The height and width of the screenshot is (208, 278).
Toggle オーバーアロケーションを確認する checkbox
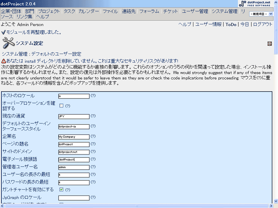click(x=61, y=106)
